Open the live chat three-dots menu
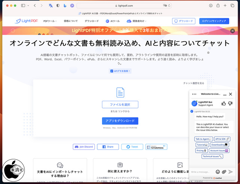Image resolution: width=240 pixels, height=184 pixels. tap(194, 94)
